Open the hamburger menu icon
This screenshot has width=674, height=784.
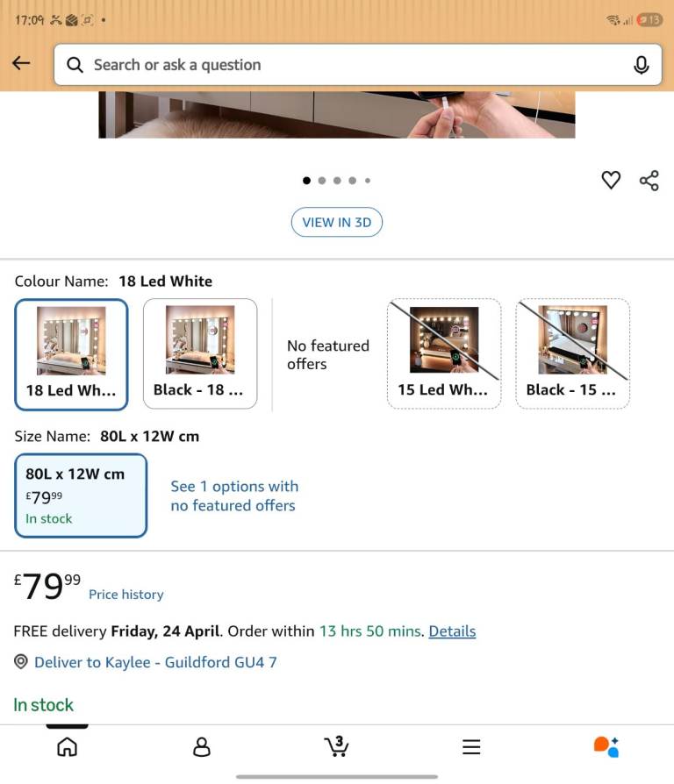tap(471, 747)
